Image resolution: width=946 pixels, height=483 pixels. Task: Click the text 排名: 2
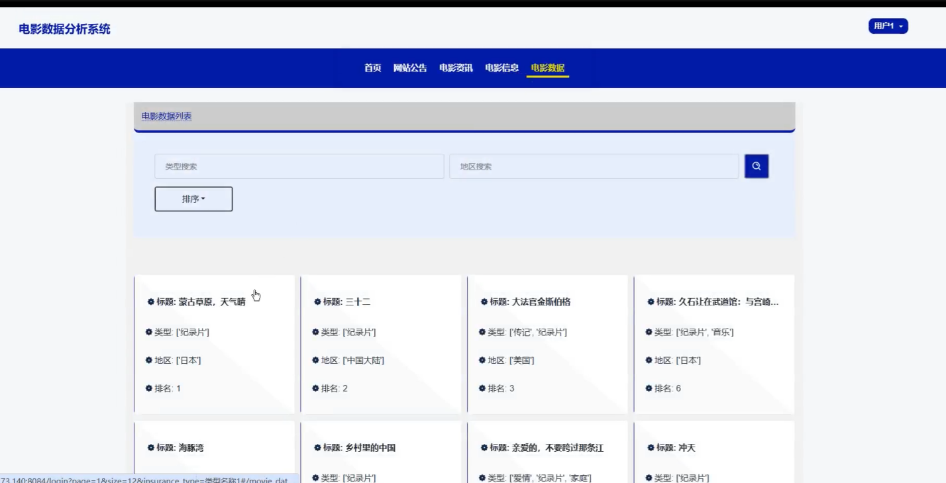[335, 388]
